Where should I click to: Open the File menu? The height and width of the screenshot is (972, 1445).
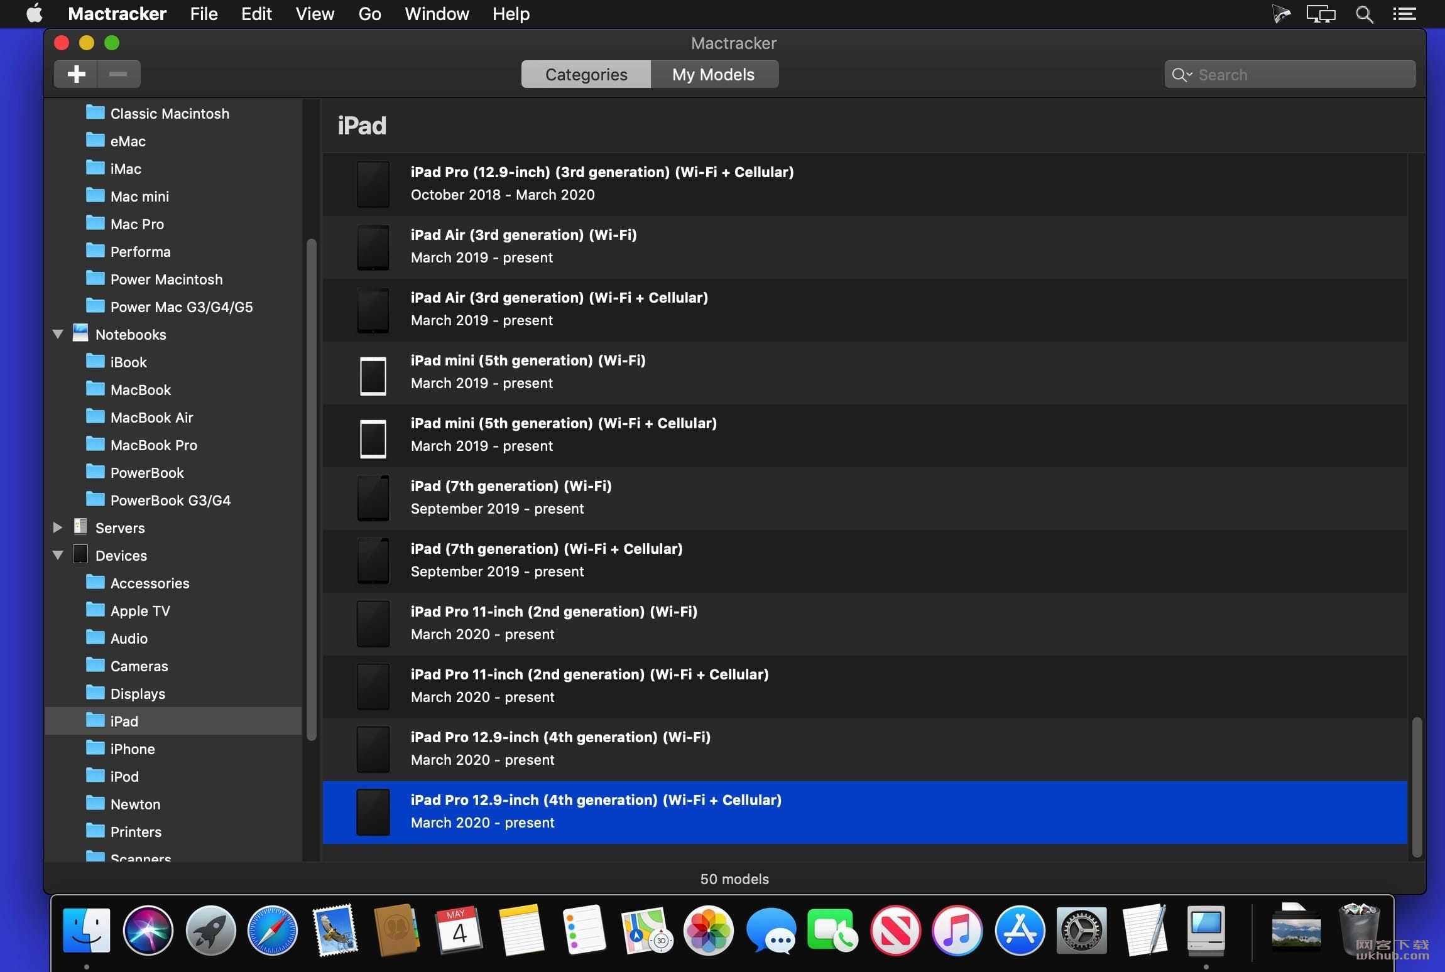point(204,14)
